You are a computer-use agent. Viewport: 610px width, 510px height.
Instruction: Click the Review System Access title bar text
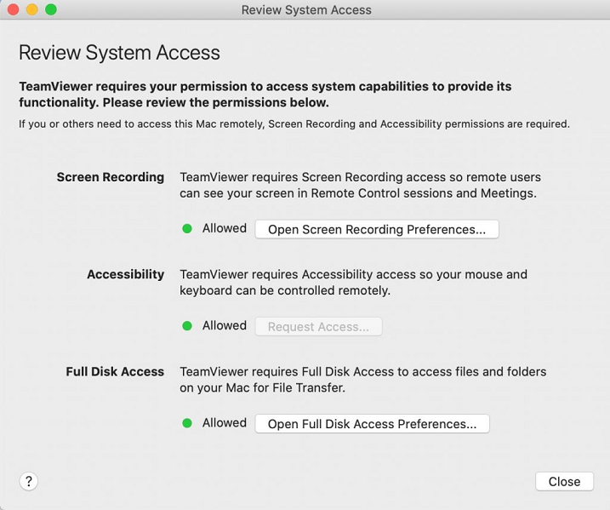point(306,10)
